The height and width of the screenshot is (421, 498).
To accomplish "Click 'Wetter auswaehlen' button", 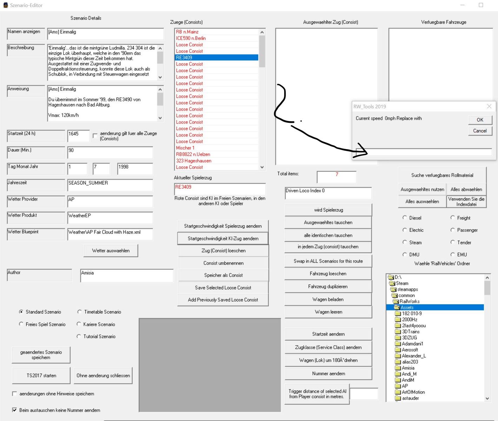I will click(111, 250).
